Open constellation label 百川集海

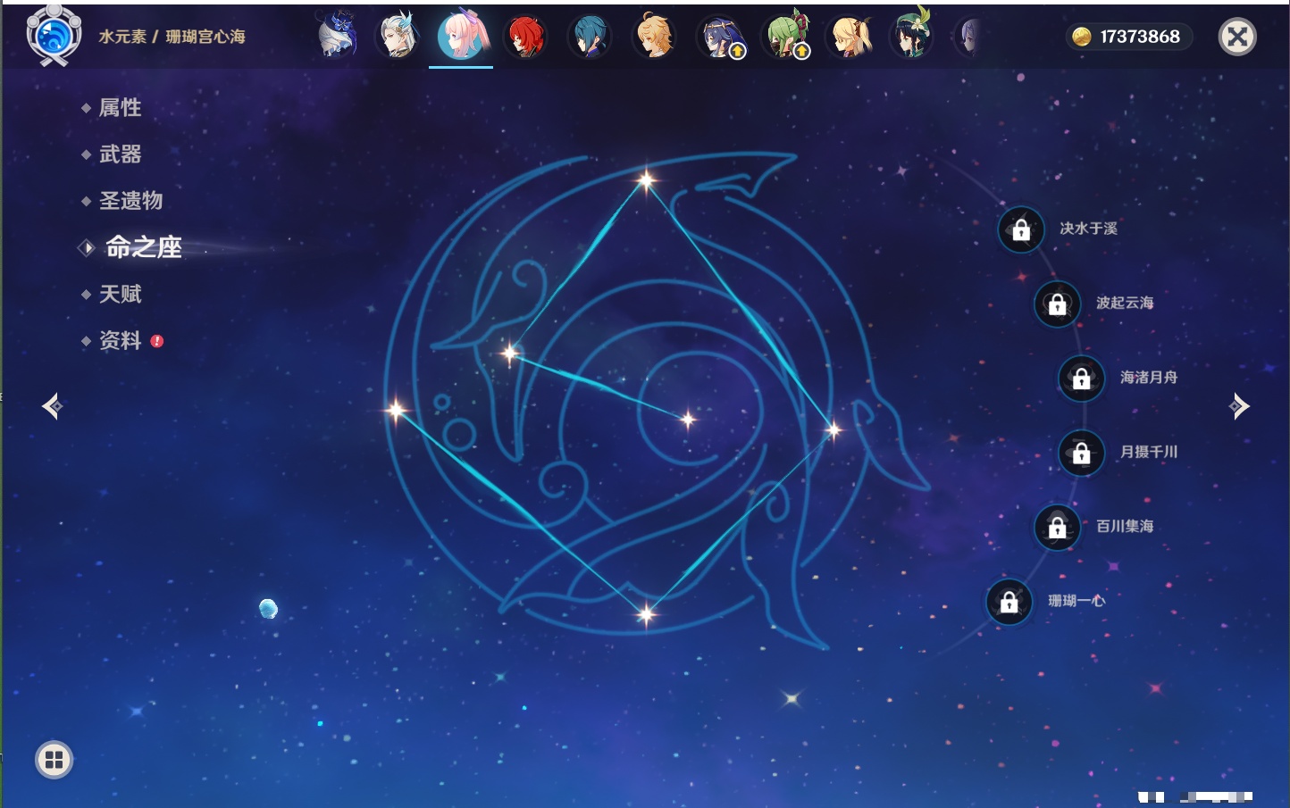pyautogui.click(x=1125, y=526)
